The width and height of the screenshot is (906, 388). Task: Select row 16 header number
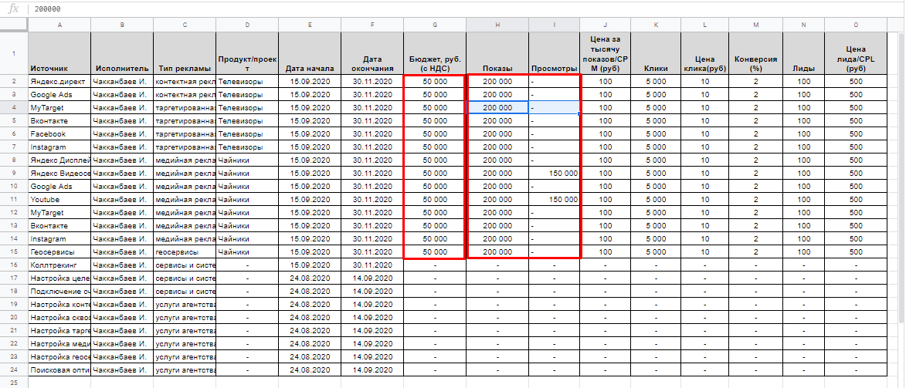(14, 265)
